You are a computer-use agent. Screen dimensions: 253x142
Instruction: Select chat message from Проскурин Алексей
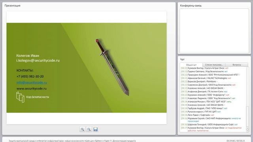click(x=210, y=75)
